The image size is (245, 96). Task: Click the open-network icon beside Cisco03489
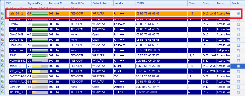tap(2, 34)
